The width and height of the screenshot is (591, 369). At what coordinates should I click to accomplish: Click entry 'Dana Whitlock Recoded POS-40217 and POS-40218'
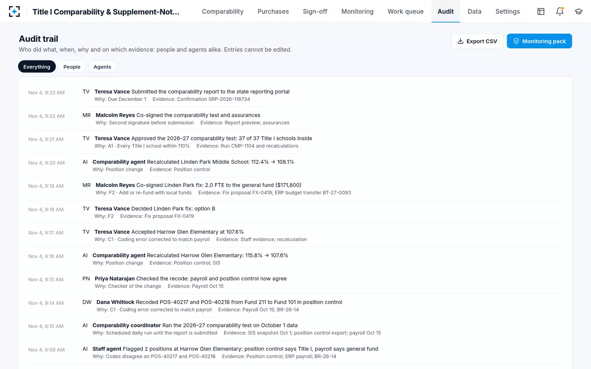(x=296, y=306)
